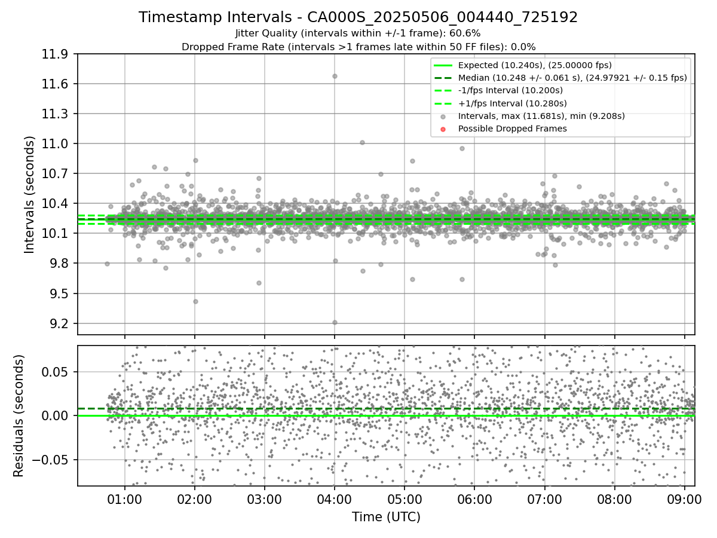Click the 'Jitter Quality' subtitle line reading 60.6%

(358, 33)
